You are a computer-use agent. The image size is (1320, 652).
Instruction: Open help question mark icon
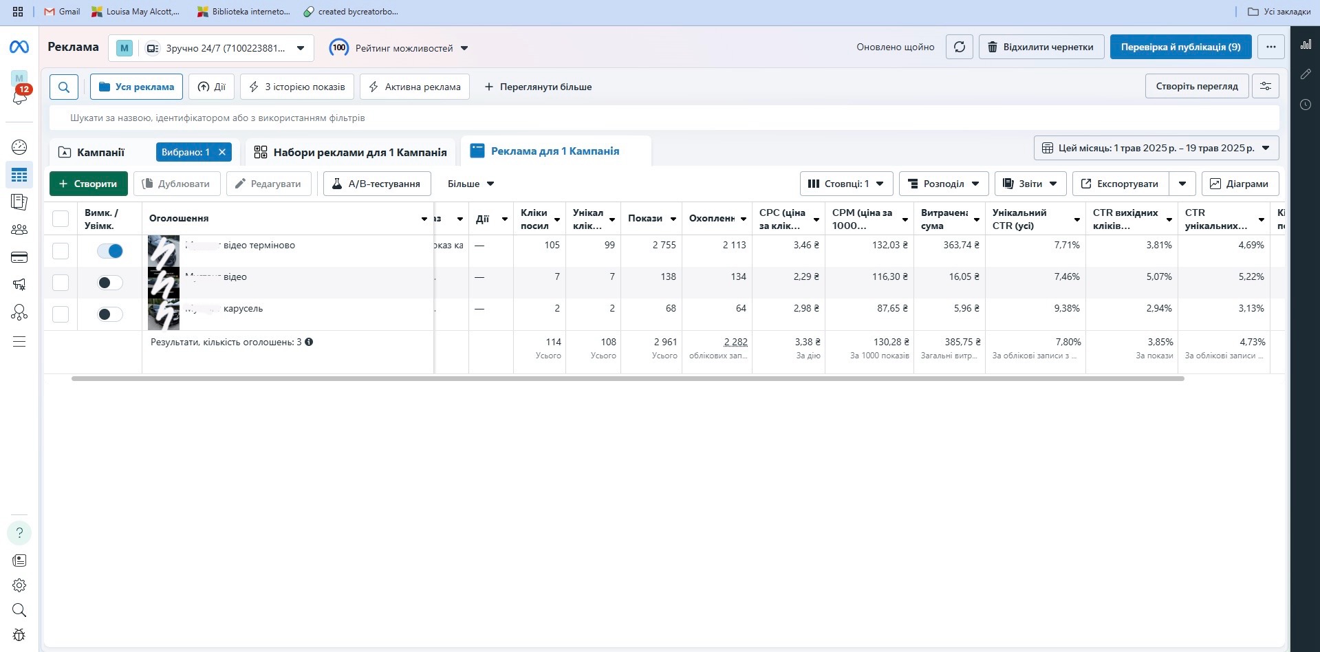(x=19, y=532)
